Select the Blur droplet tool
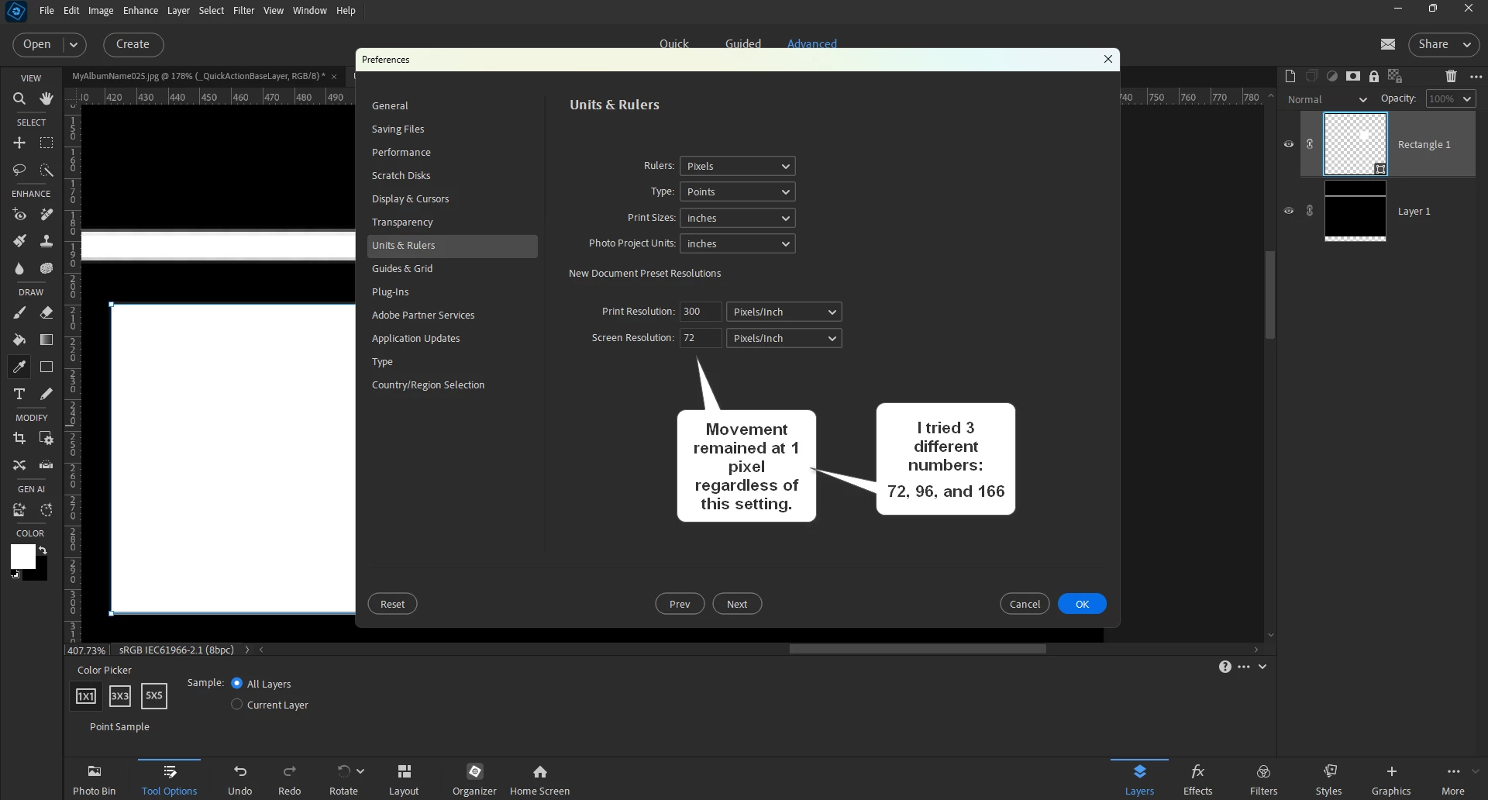 coord(19,268)
